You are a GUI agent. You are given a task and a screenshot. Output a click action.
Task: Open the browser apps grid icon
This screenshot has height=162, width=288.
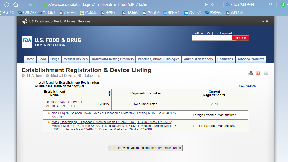(207, 5)
